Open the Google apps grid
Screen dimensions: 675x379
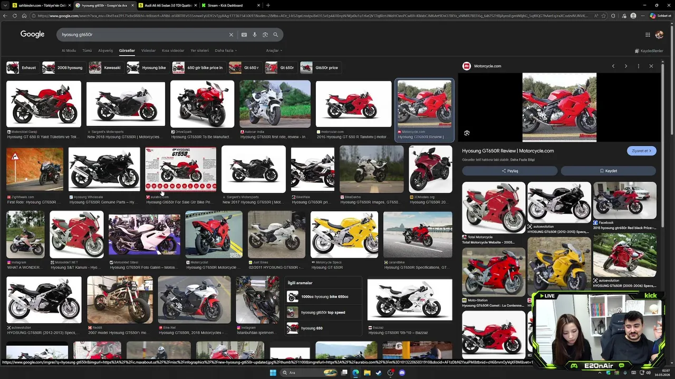pyautogui.click(x=648, y=35)
